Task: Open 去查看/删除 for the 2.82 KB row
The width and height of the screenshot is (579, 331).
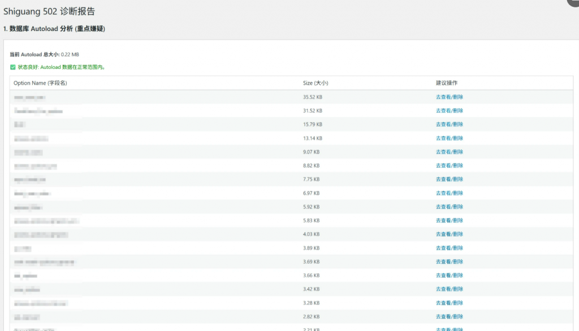Action: coord(449,316)
